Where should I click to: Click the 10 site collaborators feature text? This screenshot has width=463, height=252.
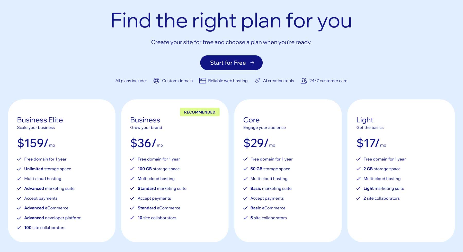click(x=157, y=218)
